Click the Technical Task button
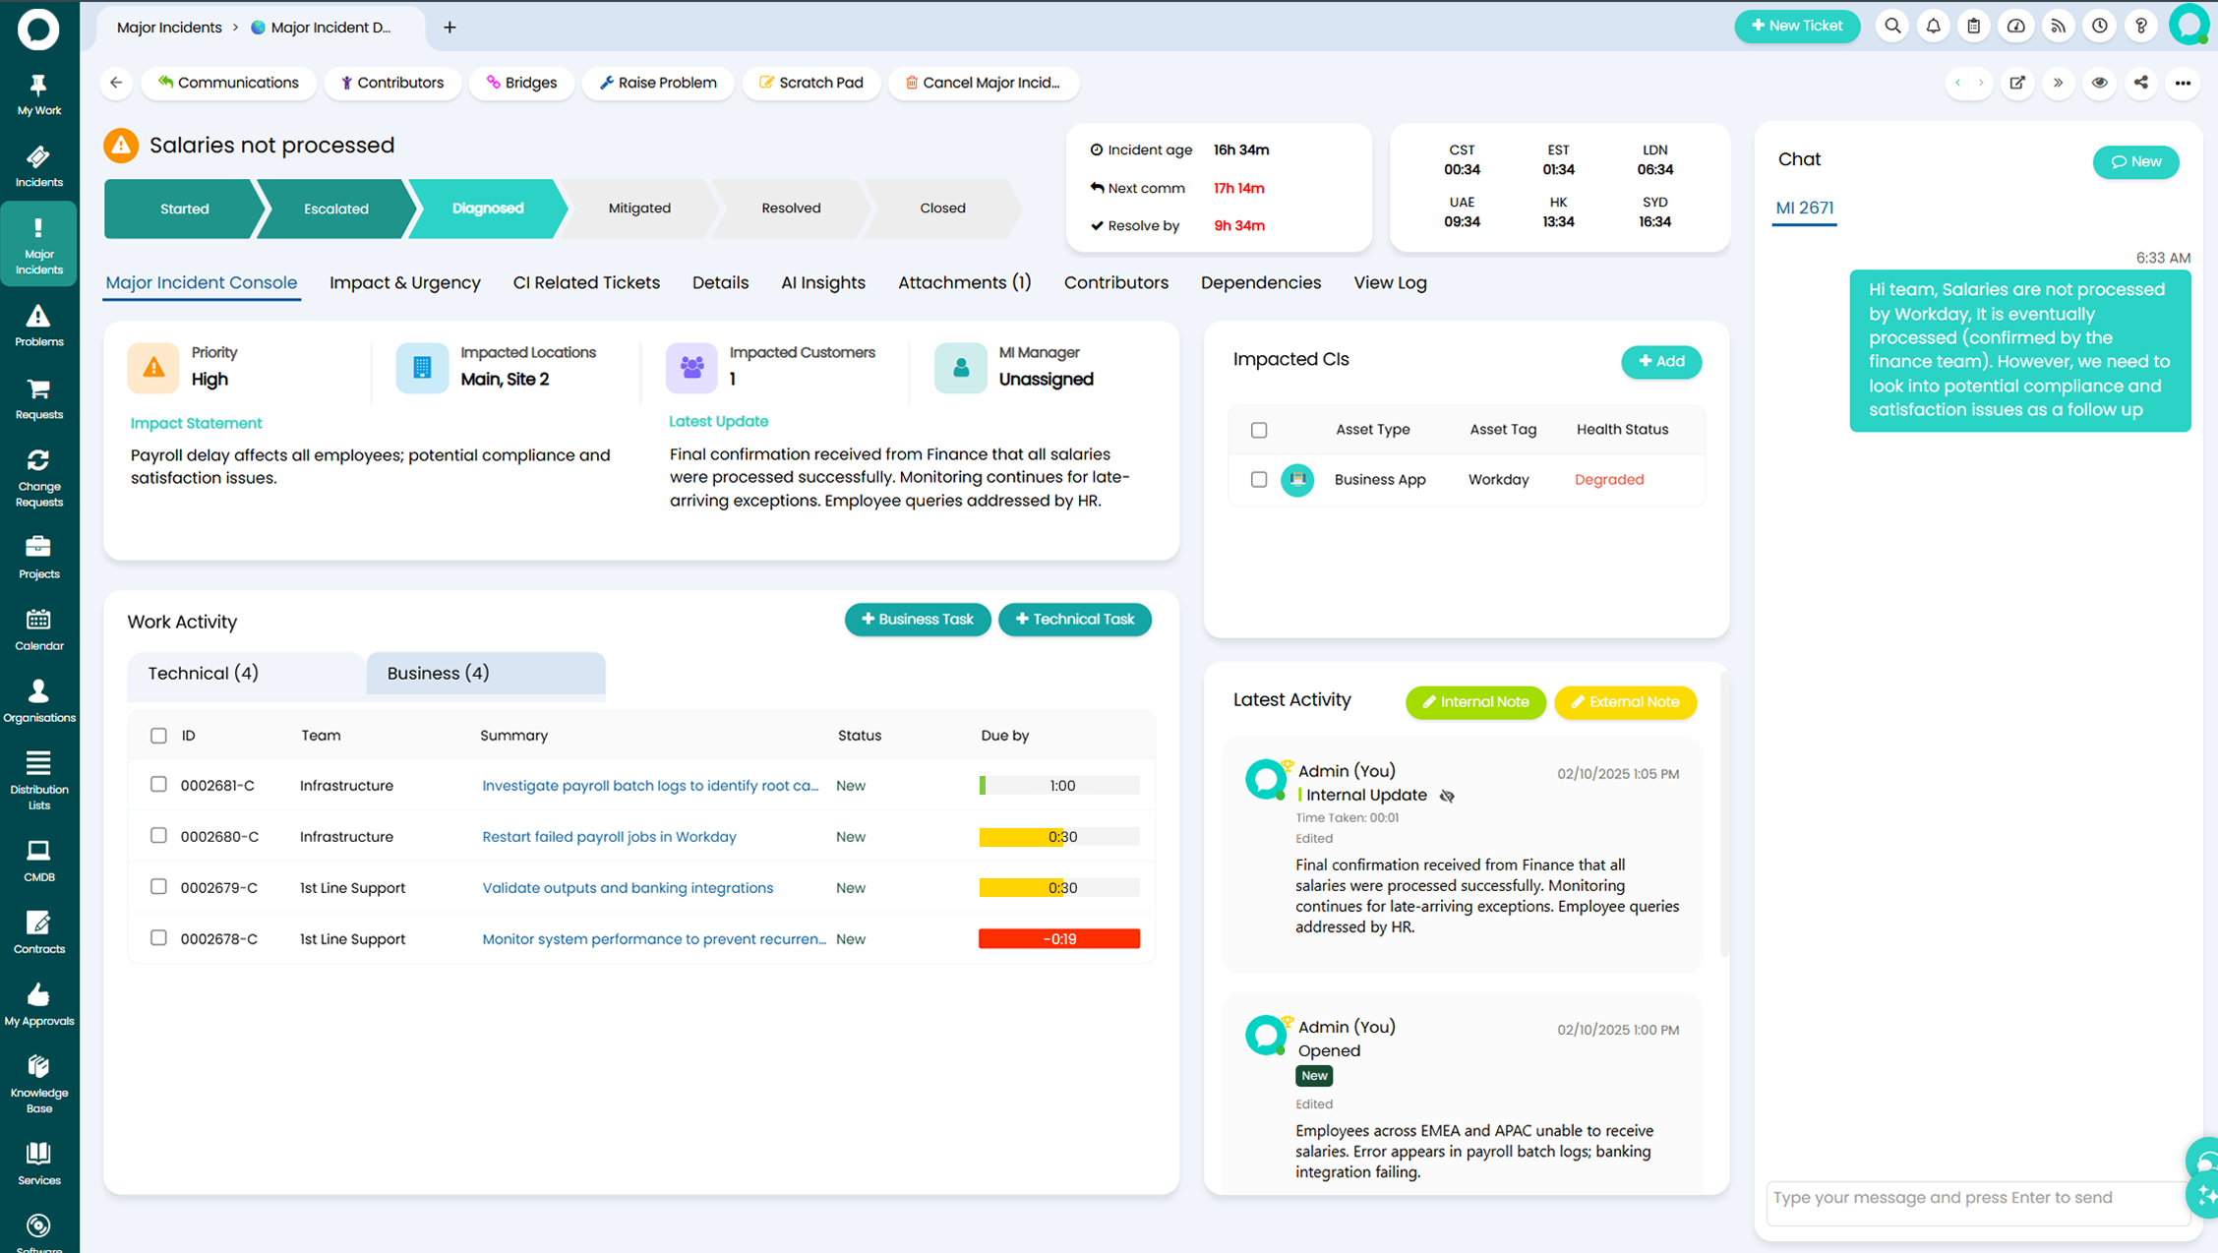Screen dimensions: 2218x1253 tap(1074, 620)
